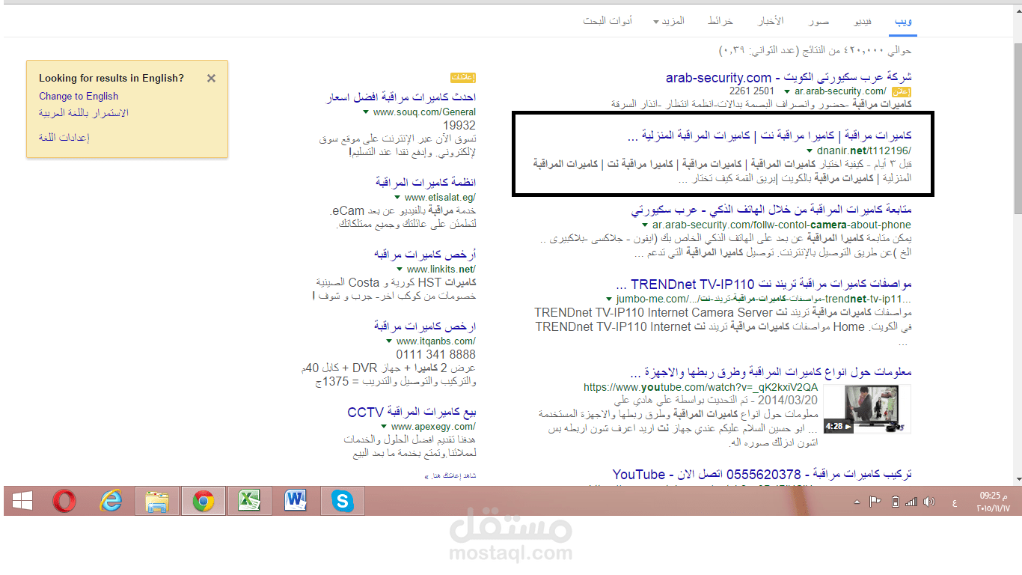This screenshot has height=575, width=1022.
Task: Open Action Center flag icon
Action: tap(874, 502)
